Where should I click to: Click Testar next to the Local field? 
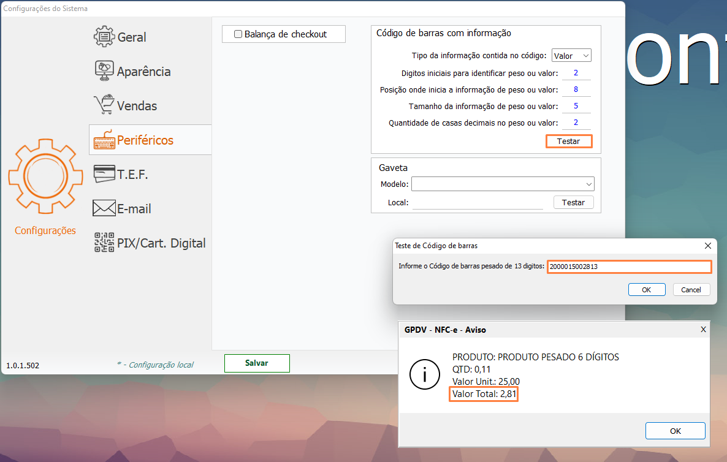[x=573, y=202]
